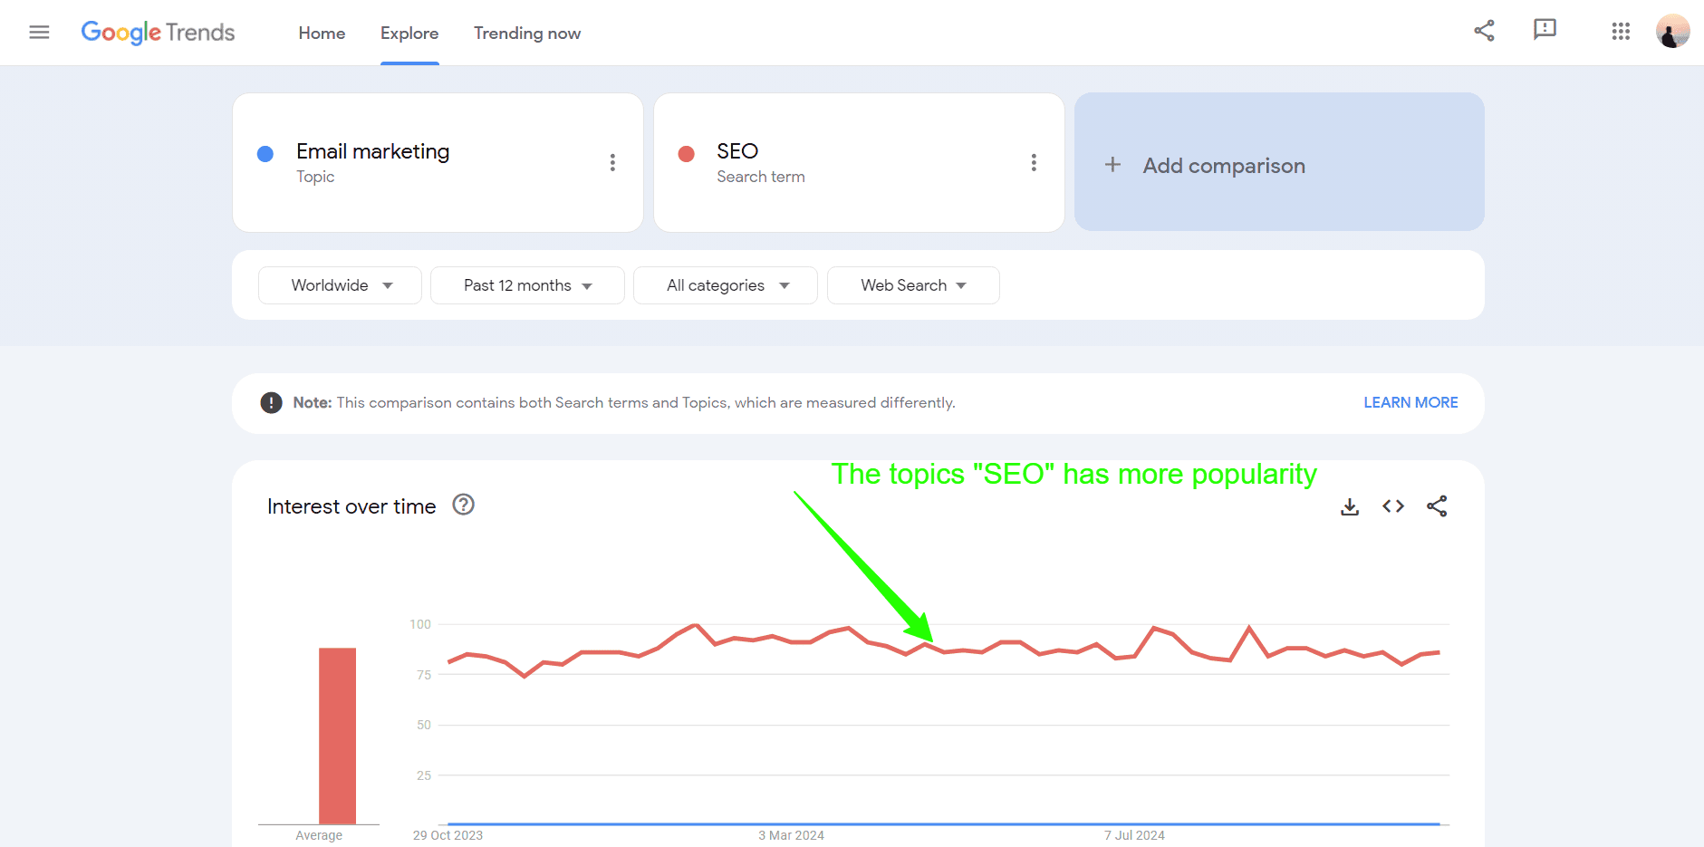This screenshot has height=847, width=1704.
Task: Select the red color dot for SEO
Action: point(686,154)
